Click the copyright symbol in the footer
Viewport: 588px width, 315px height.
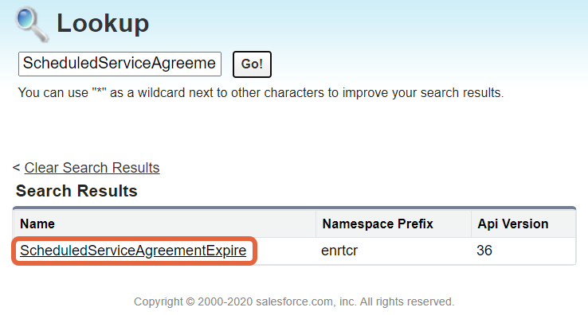[x=190, y=301]
